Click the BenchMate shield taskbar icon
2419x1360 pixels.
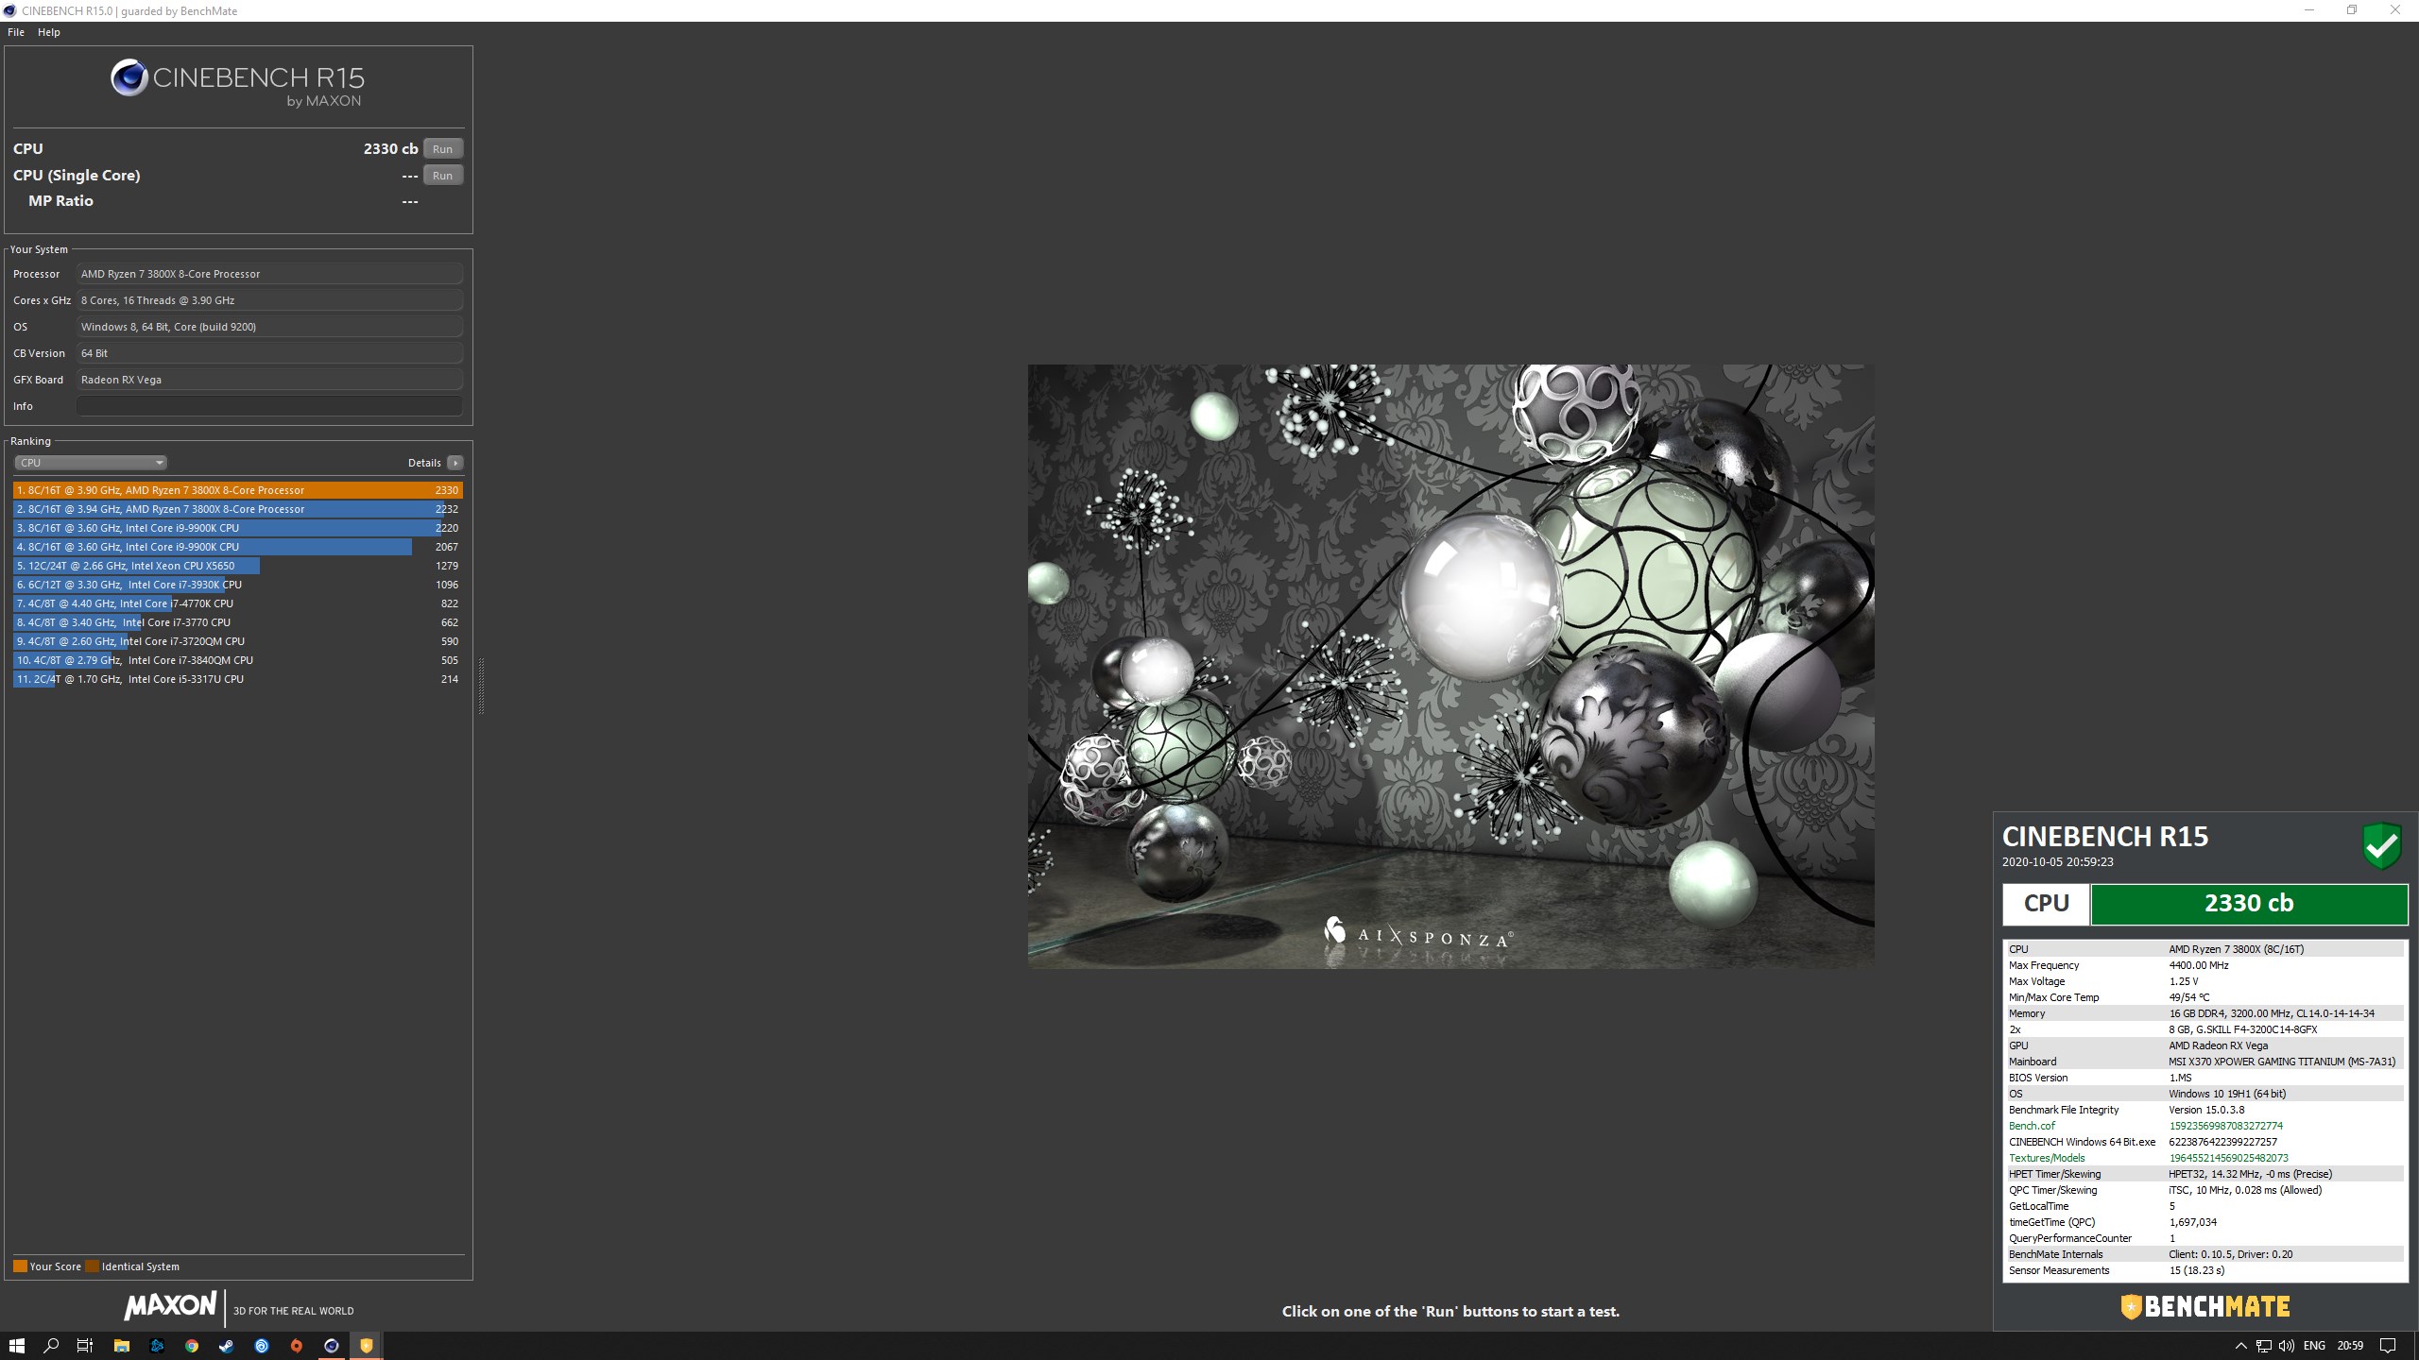tap(367, 1346)
